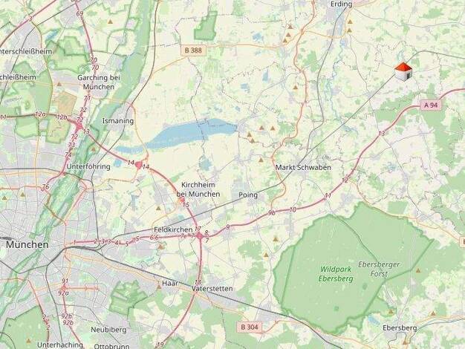Click the Garching bei München label
The width and height of the screenshot is (465, 349).
coord(99,82)
